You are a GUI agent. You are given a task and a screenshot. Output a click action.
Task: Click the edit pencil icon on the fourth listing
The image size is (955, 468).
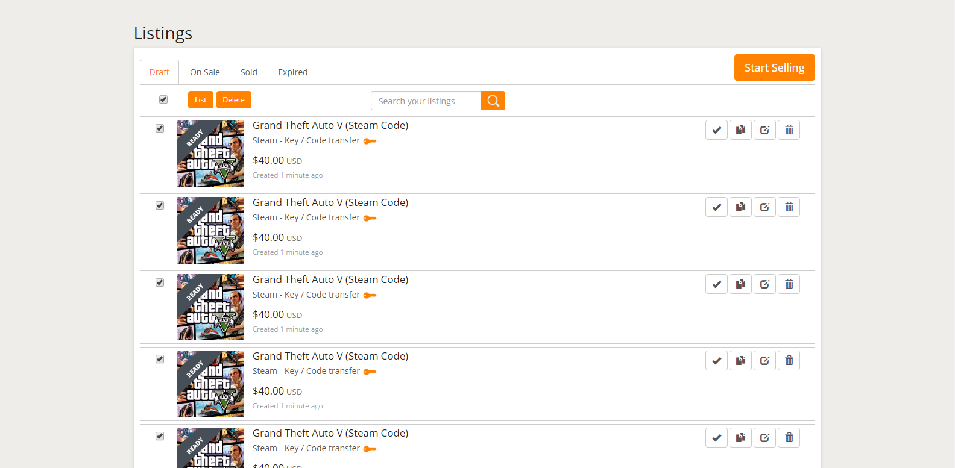click(764, 361)
